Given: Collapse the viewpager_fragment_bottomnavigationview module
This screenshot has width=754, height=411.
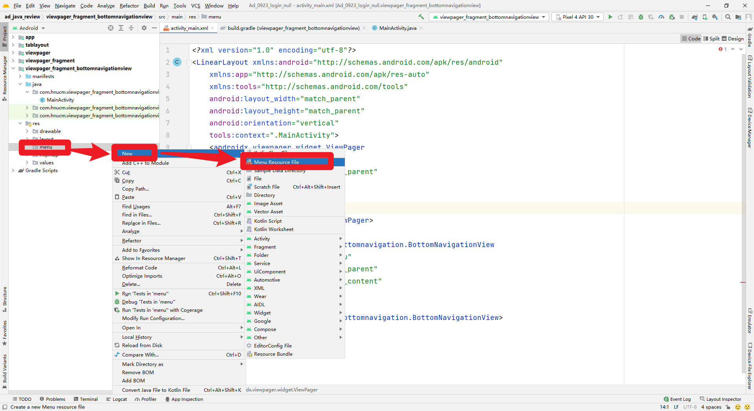Looking at the screenshot, I should (13, 69).
